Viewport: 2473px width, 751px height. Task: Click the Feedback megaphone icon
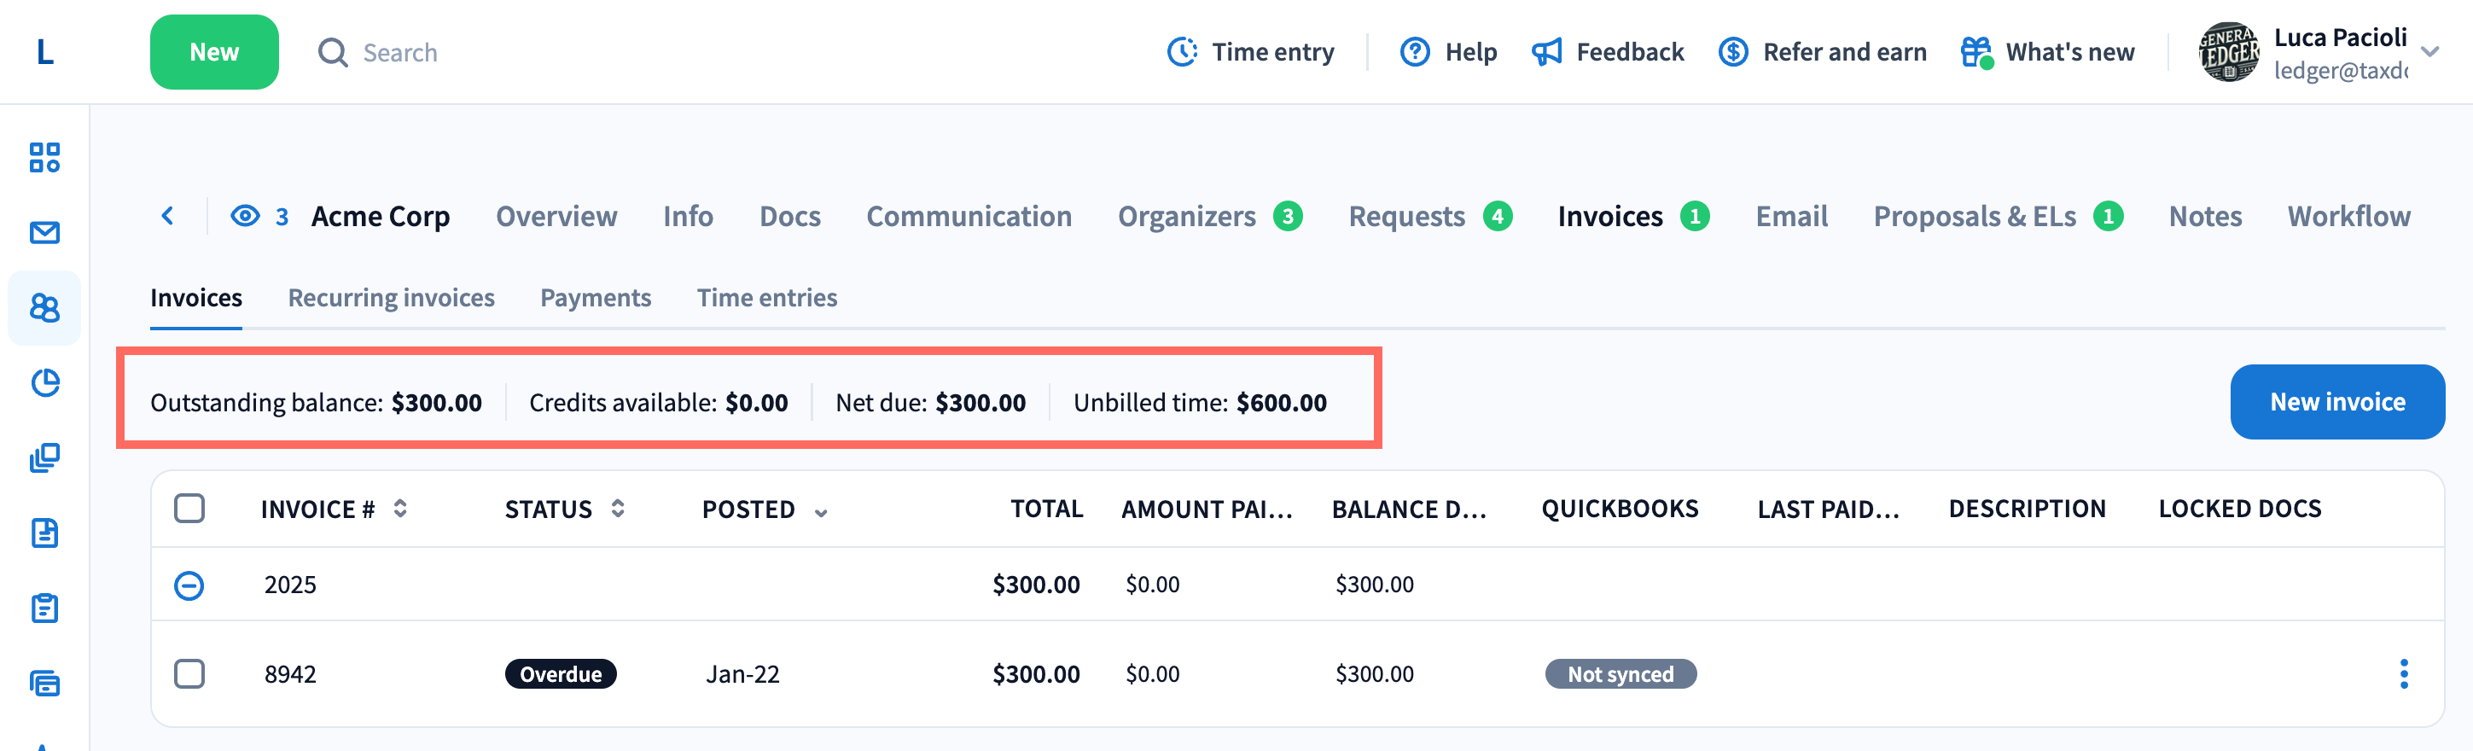[1546, 52]
